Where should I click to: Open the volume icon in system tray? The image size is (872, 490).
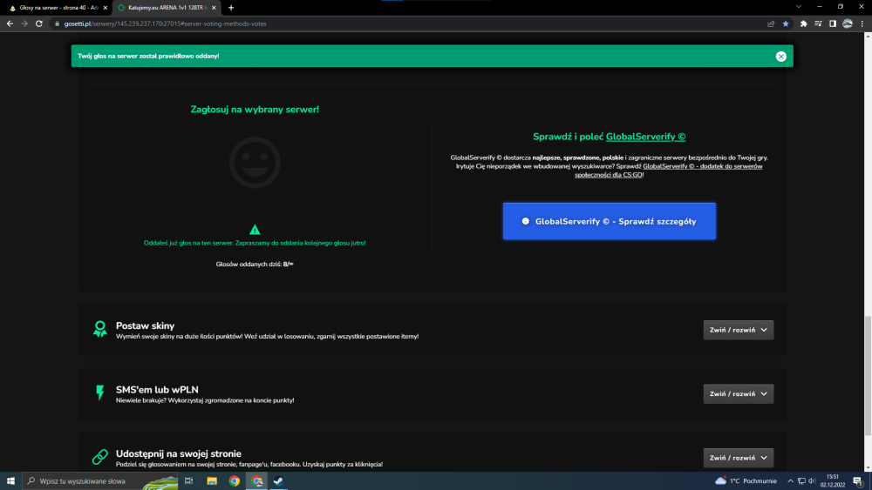(811, 481)
